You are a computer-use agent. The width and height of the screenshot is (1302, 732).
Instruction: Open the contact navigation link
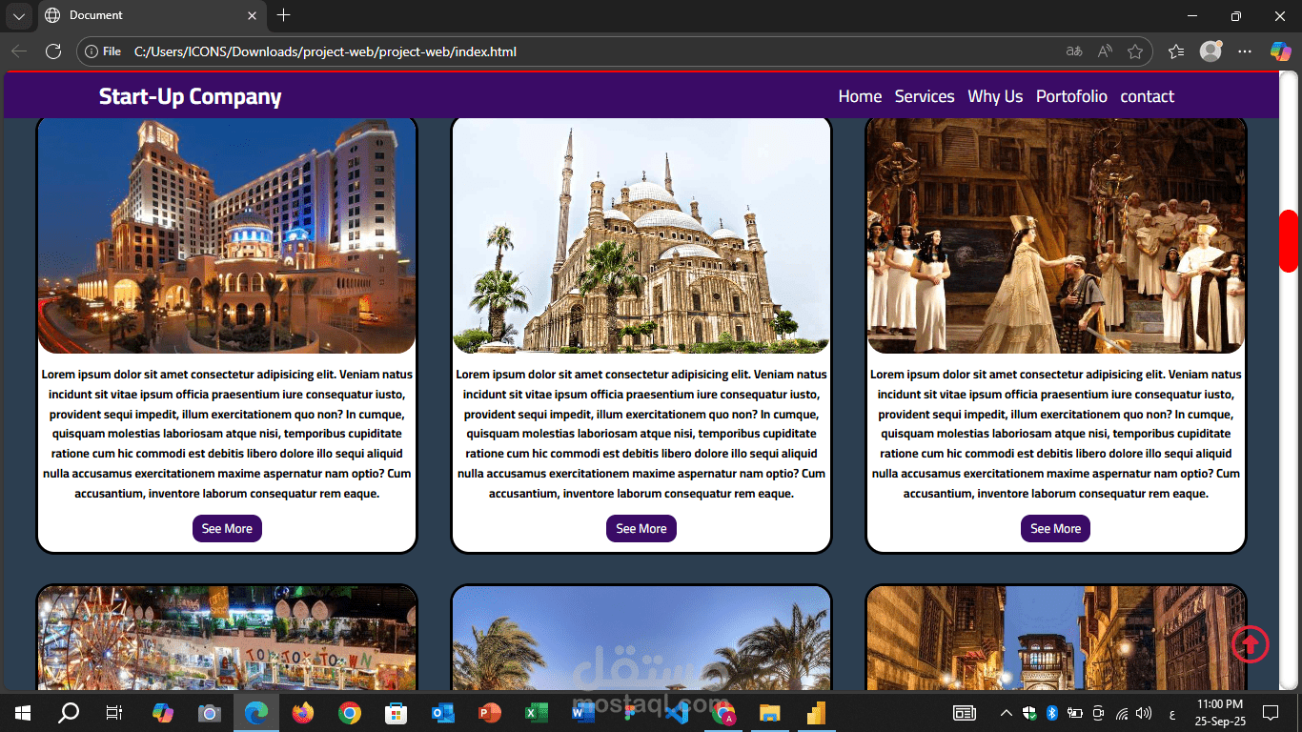1147,96
